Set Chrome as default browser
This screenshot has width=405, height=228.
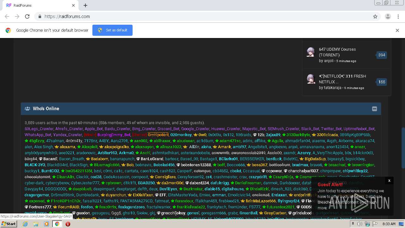112,30
